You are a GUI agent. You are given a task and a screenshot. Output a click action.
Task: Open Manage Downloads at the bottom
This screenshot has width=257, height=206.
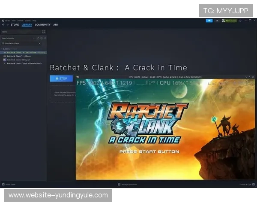tap(128, 185)
